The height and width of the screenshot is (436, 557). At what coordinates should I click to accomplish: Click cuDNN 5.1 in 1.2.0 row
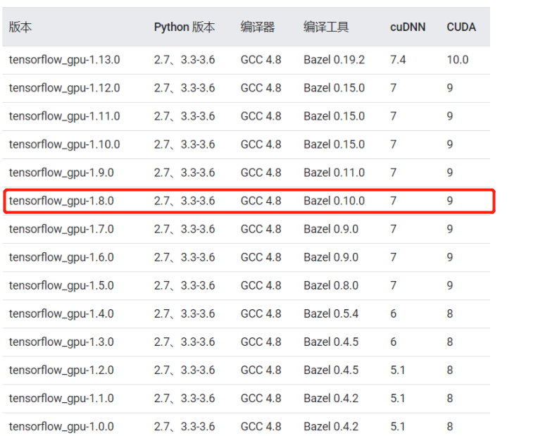pyautogui.click(x=397, y=370)
